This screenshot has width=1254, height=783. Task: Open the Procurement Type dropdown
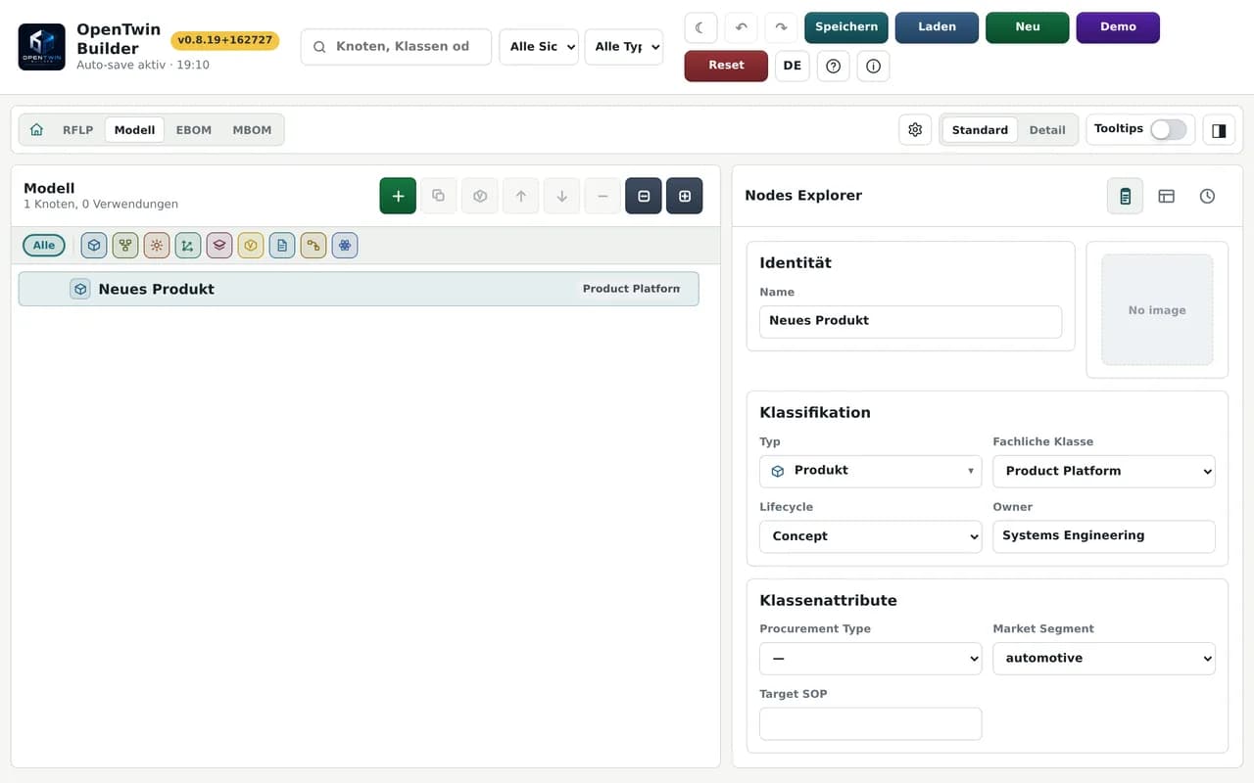871,659
